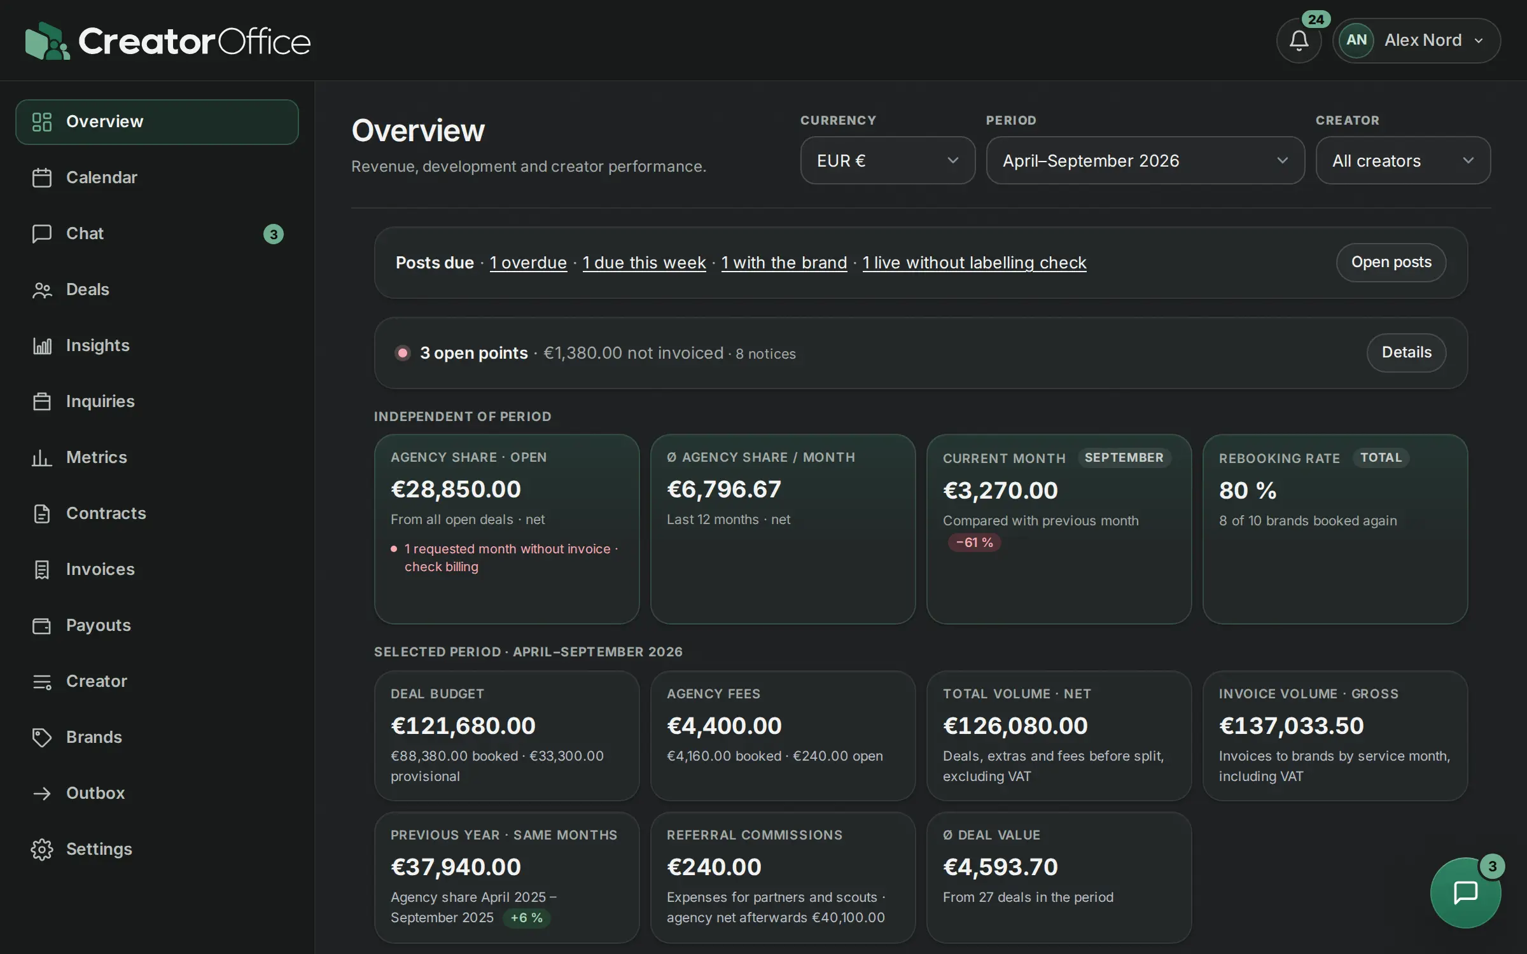Click the SEPTEMBER tag on Current Month card
This screenshot has width=1527, height=954.
click(1124, 458)
